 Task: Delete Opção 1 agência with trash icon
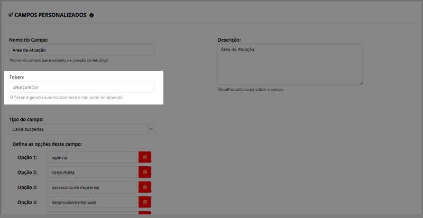(145, 157)
